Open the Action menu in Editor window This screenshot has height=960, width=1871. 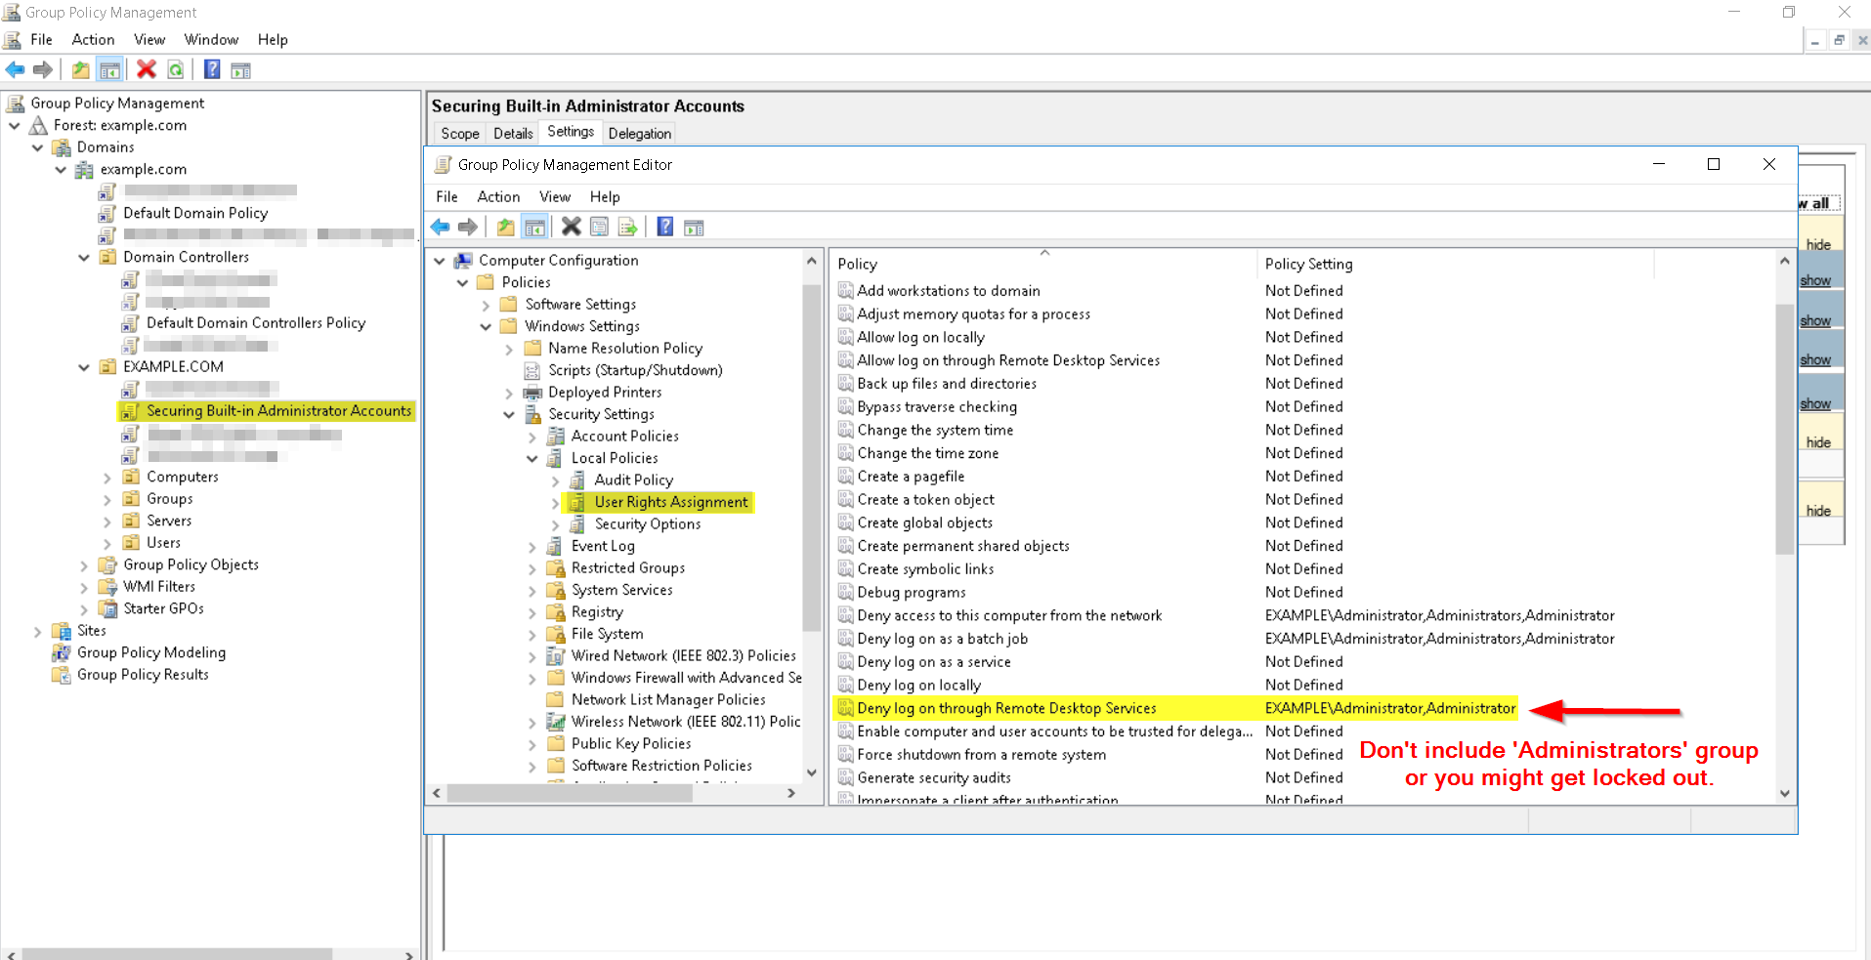pyautogui.click(x=498, y=196)
